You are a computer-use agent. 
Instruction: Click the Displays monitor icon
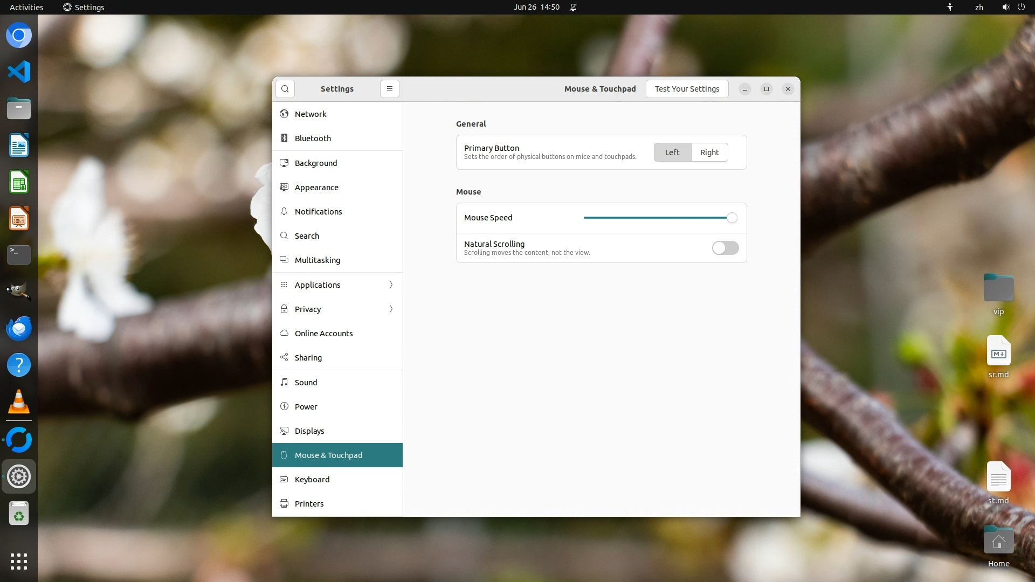click(x=284, y=431)
